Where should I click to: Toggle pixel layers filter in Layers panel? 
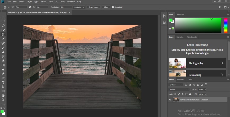coord(186,85)
